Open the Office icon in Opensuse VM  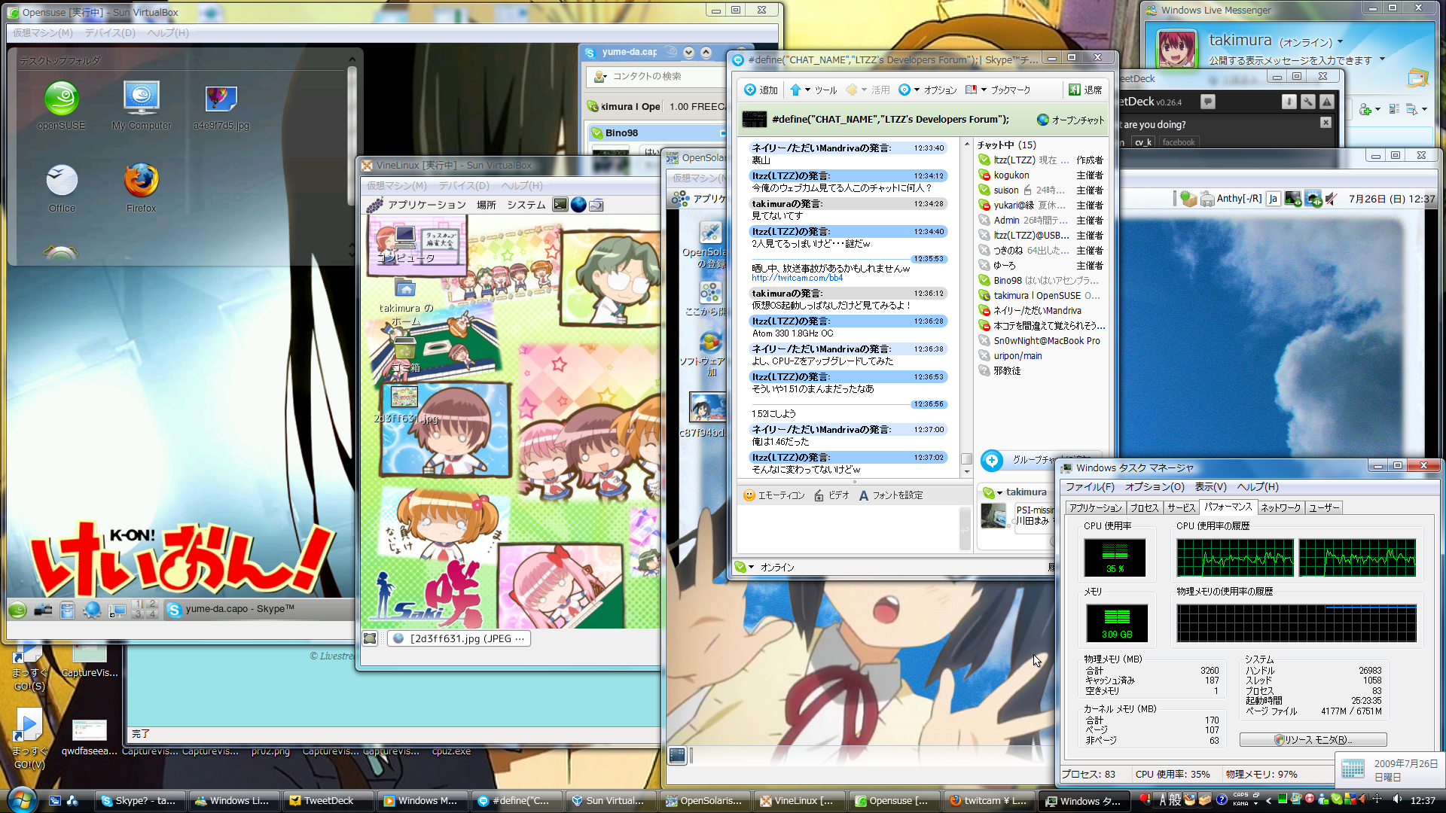tap(62, 189)
